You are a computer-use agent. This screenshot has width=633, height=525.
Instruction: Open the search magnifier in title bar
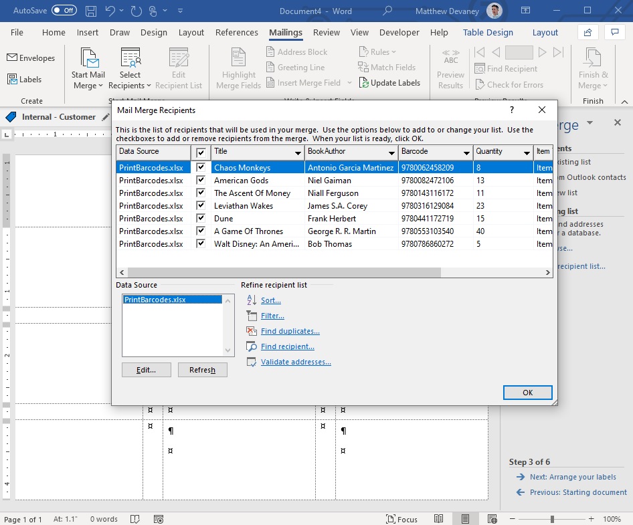point(387,11)
